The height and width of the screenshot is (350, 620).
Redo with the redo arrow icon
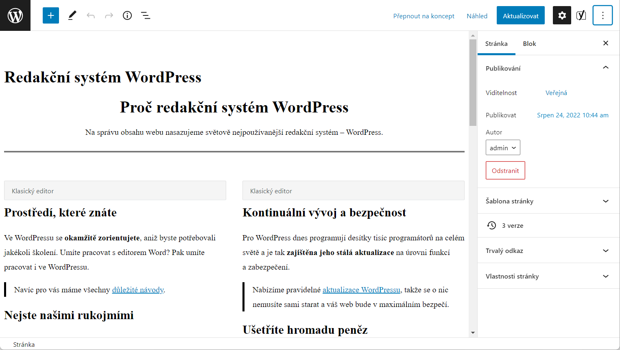tap(109, 15)
